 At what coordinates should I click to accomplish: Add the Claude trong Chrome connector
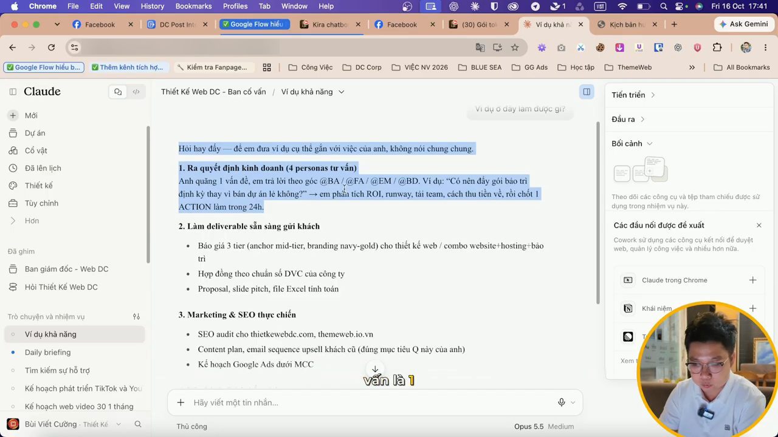(x=752, y=280)
